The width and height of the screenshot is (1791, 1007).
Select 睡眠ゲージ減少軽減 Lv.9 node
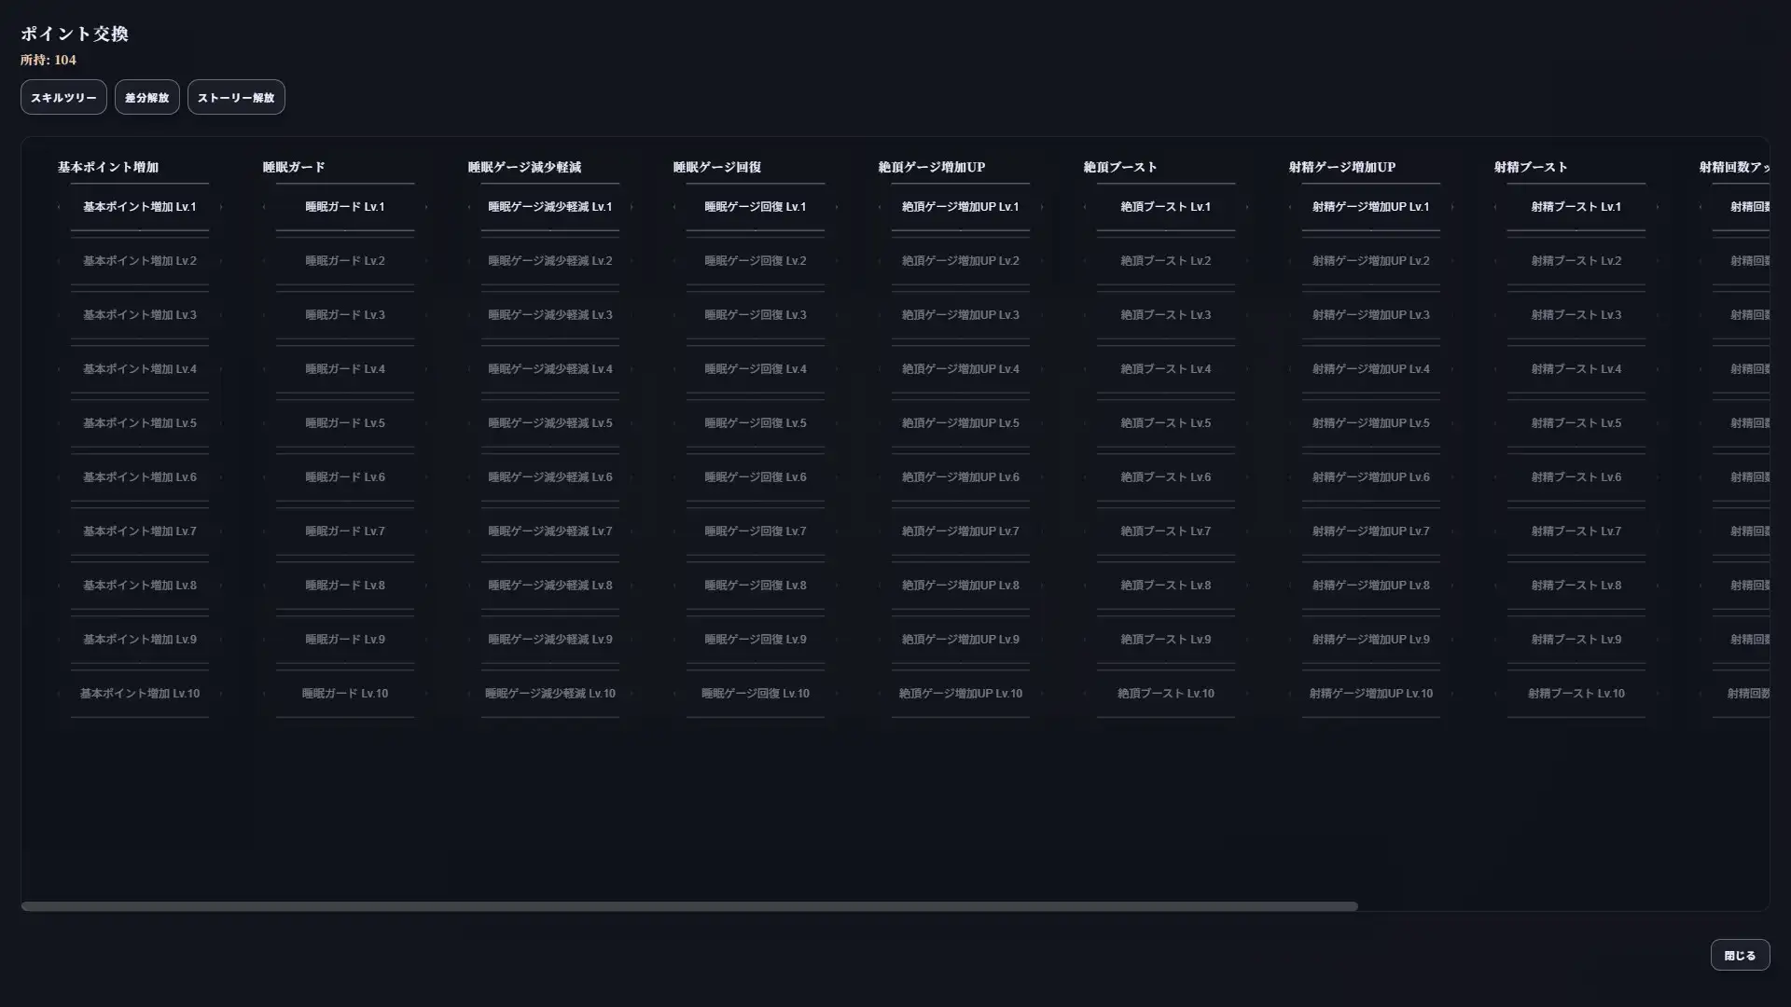click(550, 640)
